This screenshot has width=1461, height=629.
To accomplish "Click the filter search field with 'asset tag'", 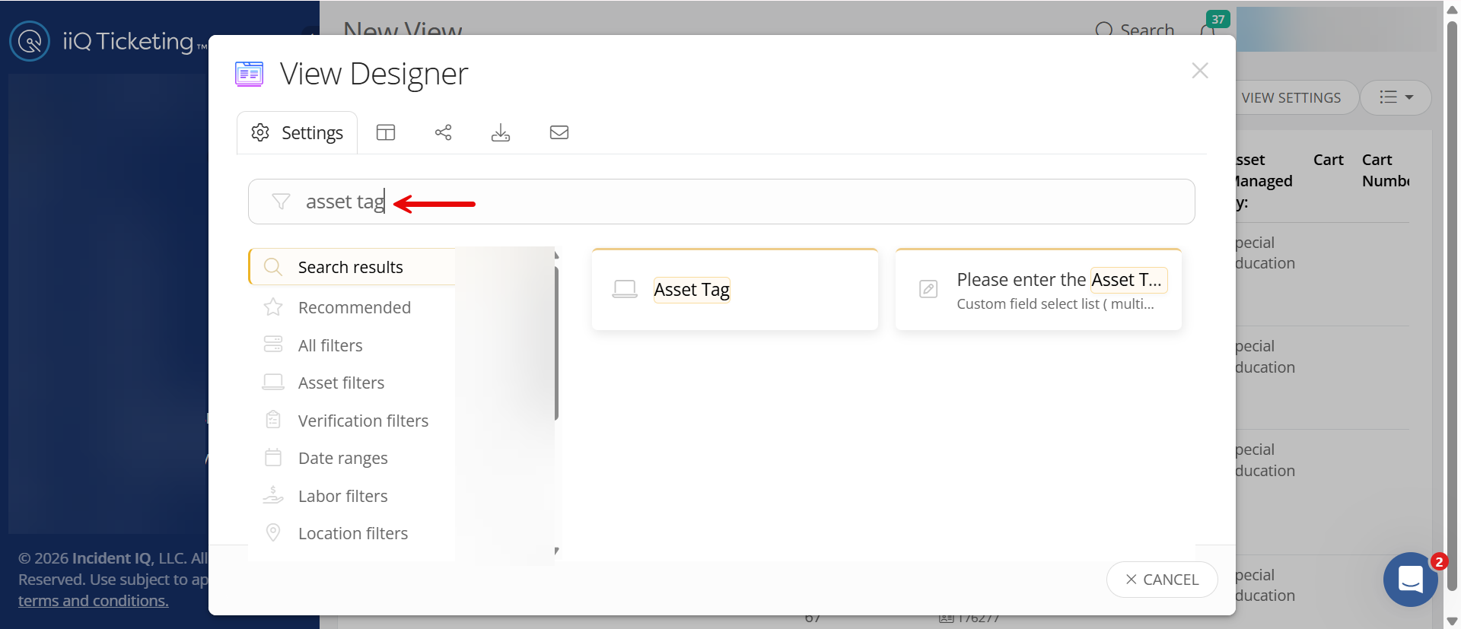I will [x=721, y=202].
